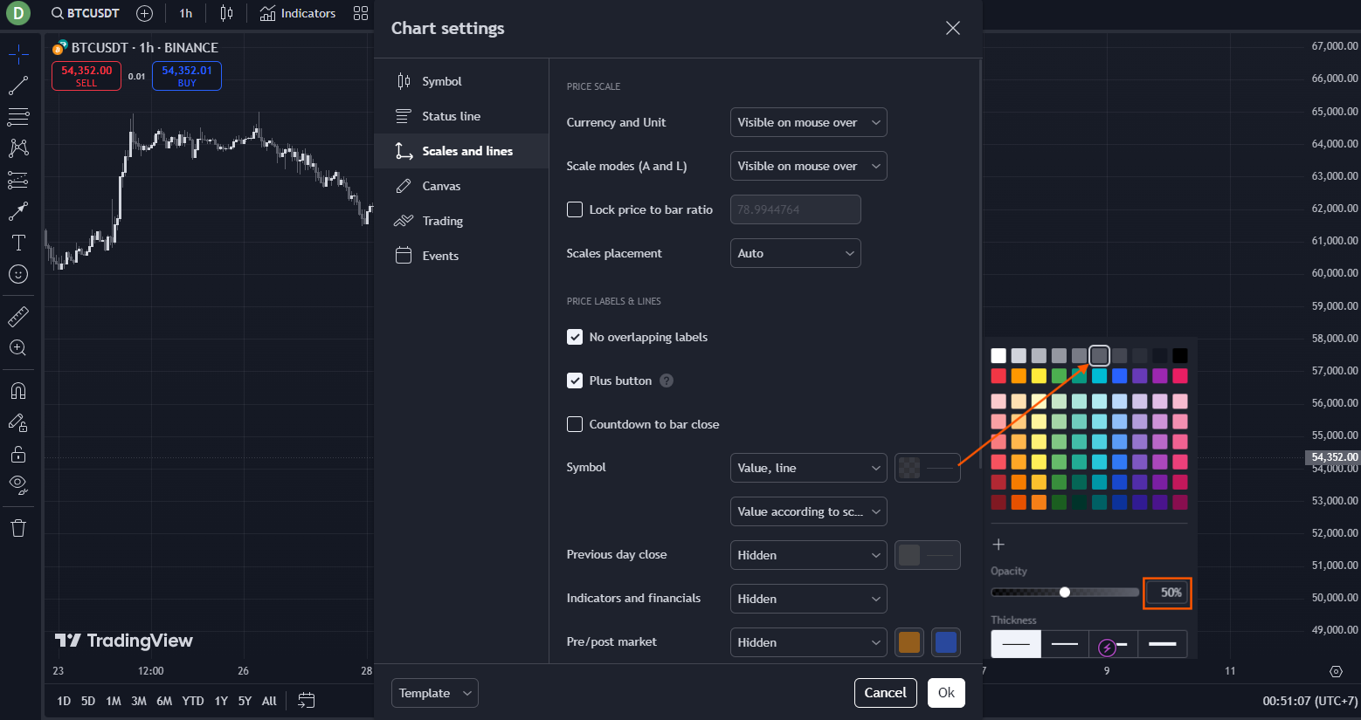Select the Text tool
Viewport: 1361px width, 720px height.
click(x=18, y=243)
